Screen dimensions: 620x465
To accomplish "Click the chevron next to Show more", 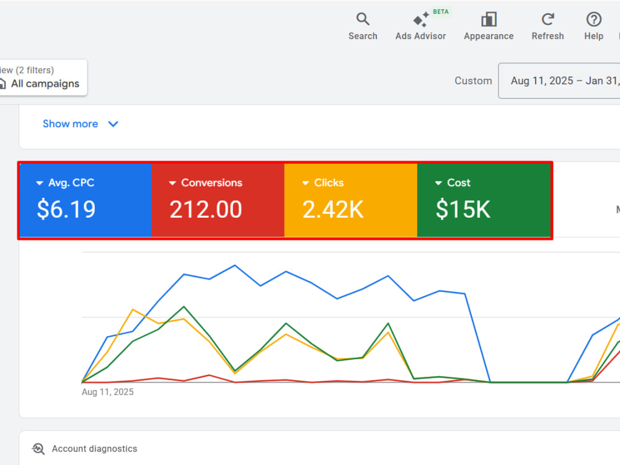I will 113,124.
